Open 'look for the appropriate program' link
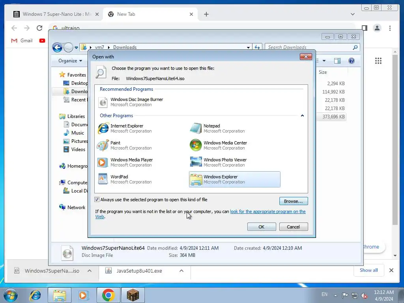Screen dimensions: 404x303 (x=268, y=211)
